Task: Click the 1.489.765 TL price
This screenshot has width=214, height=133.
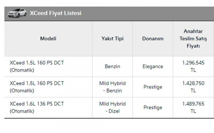Action: (x=193, y=107)
